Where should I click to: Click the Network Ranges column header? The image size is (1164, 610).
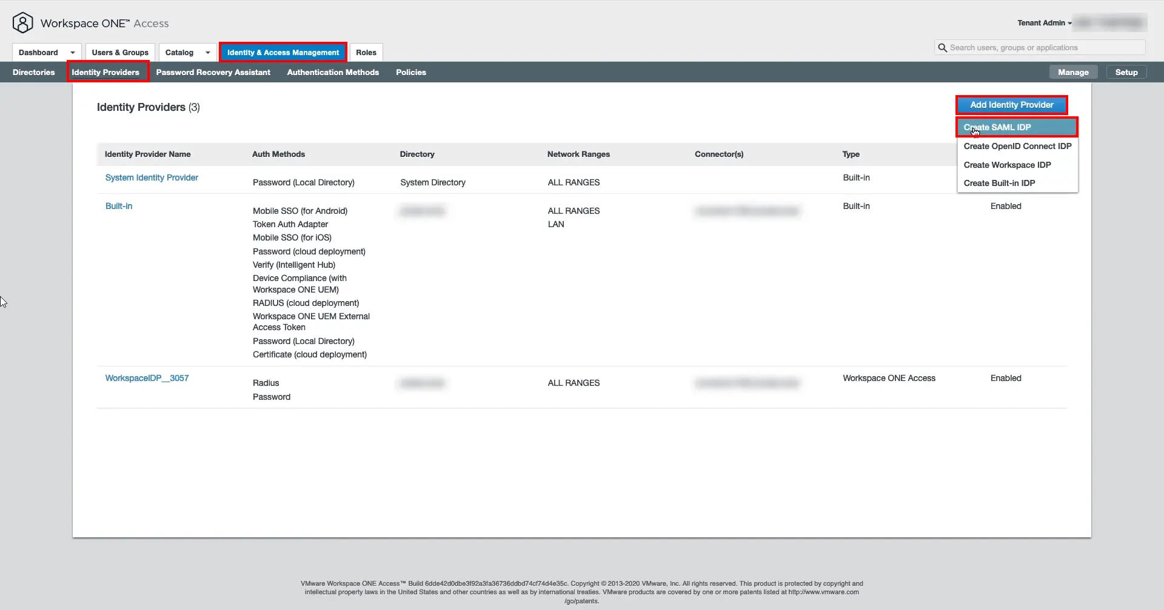coord(578,154)
